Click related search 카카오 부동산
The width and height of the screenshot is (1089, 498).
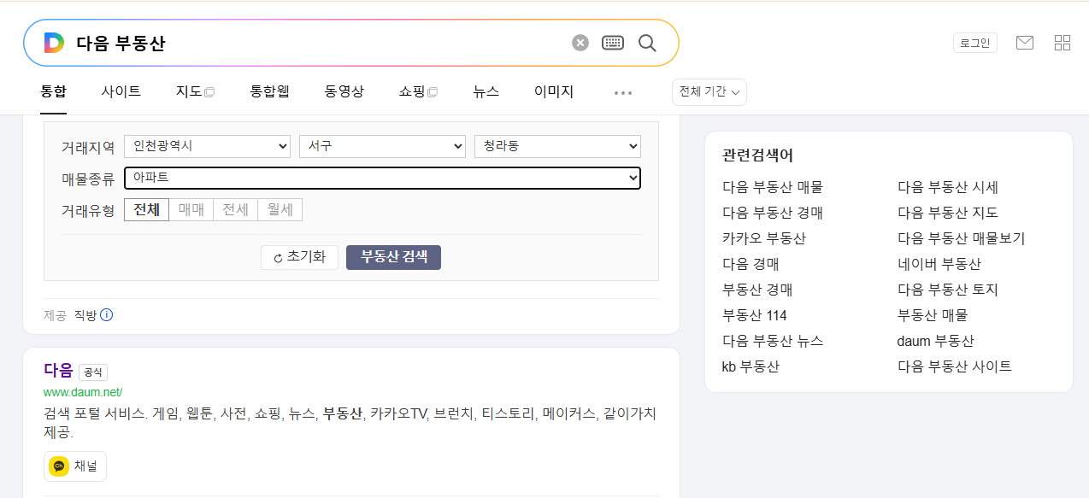pyautogui.click(x=764, y=238)
